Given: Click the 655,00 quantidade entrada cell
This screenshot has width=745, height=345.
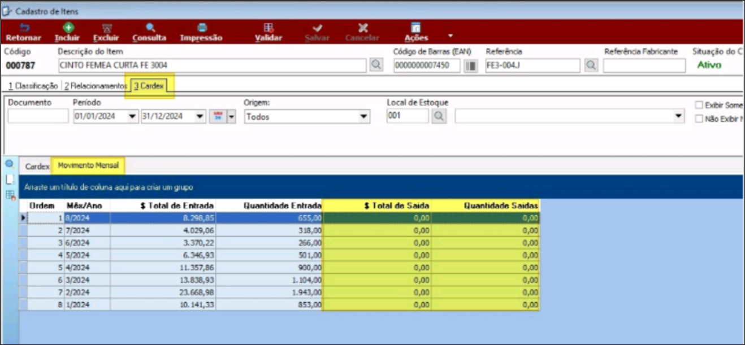Looking at the screenshot, I should point(269,217).
